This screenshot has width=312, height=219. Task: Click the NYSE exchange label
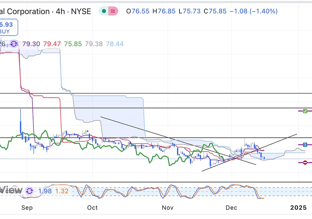(x=80, y=12)
